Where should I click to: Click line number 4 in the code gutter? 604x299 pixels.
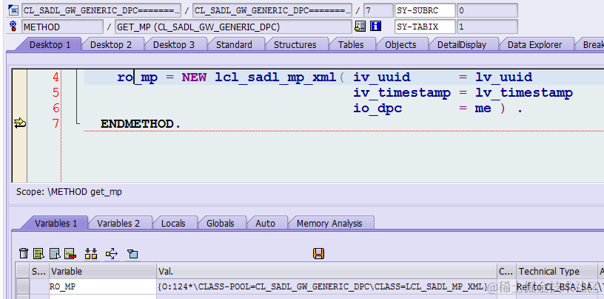tap(56, 78)
